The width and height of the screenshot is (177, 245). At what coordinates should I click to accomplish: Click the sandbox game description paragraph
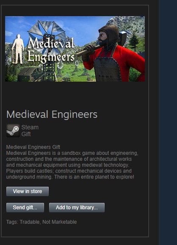coord(72,165)
